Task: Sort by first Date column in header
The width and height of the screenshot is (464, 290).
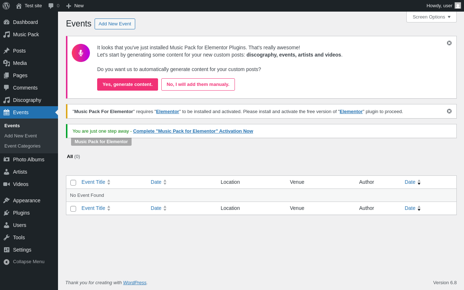Action: pos(158,182)
